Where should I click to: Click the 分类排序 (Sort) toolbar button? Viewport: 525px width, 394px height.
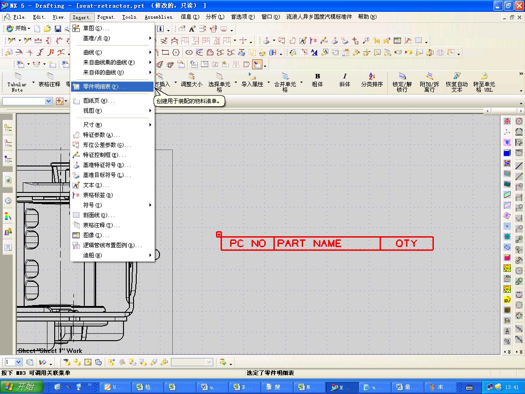coord(372,80)
